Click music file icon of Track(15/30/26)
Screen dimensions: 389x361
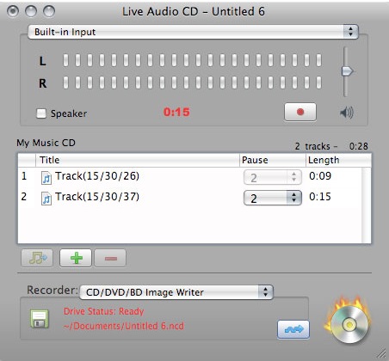pyautogui.click(x=46, y=177)
